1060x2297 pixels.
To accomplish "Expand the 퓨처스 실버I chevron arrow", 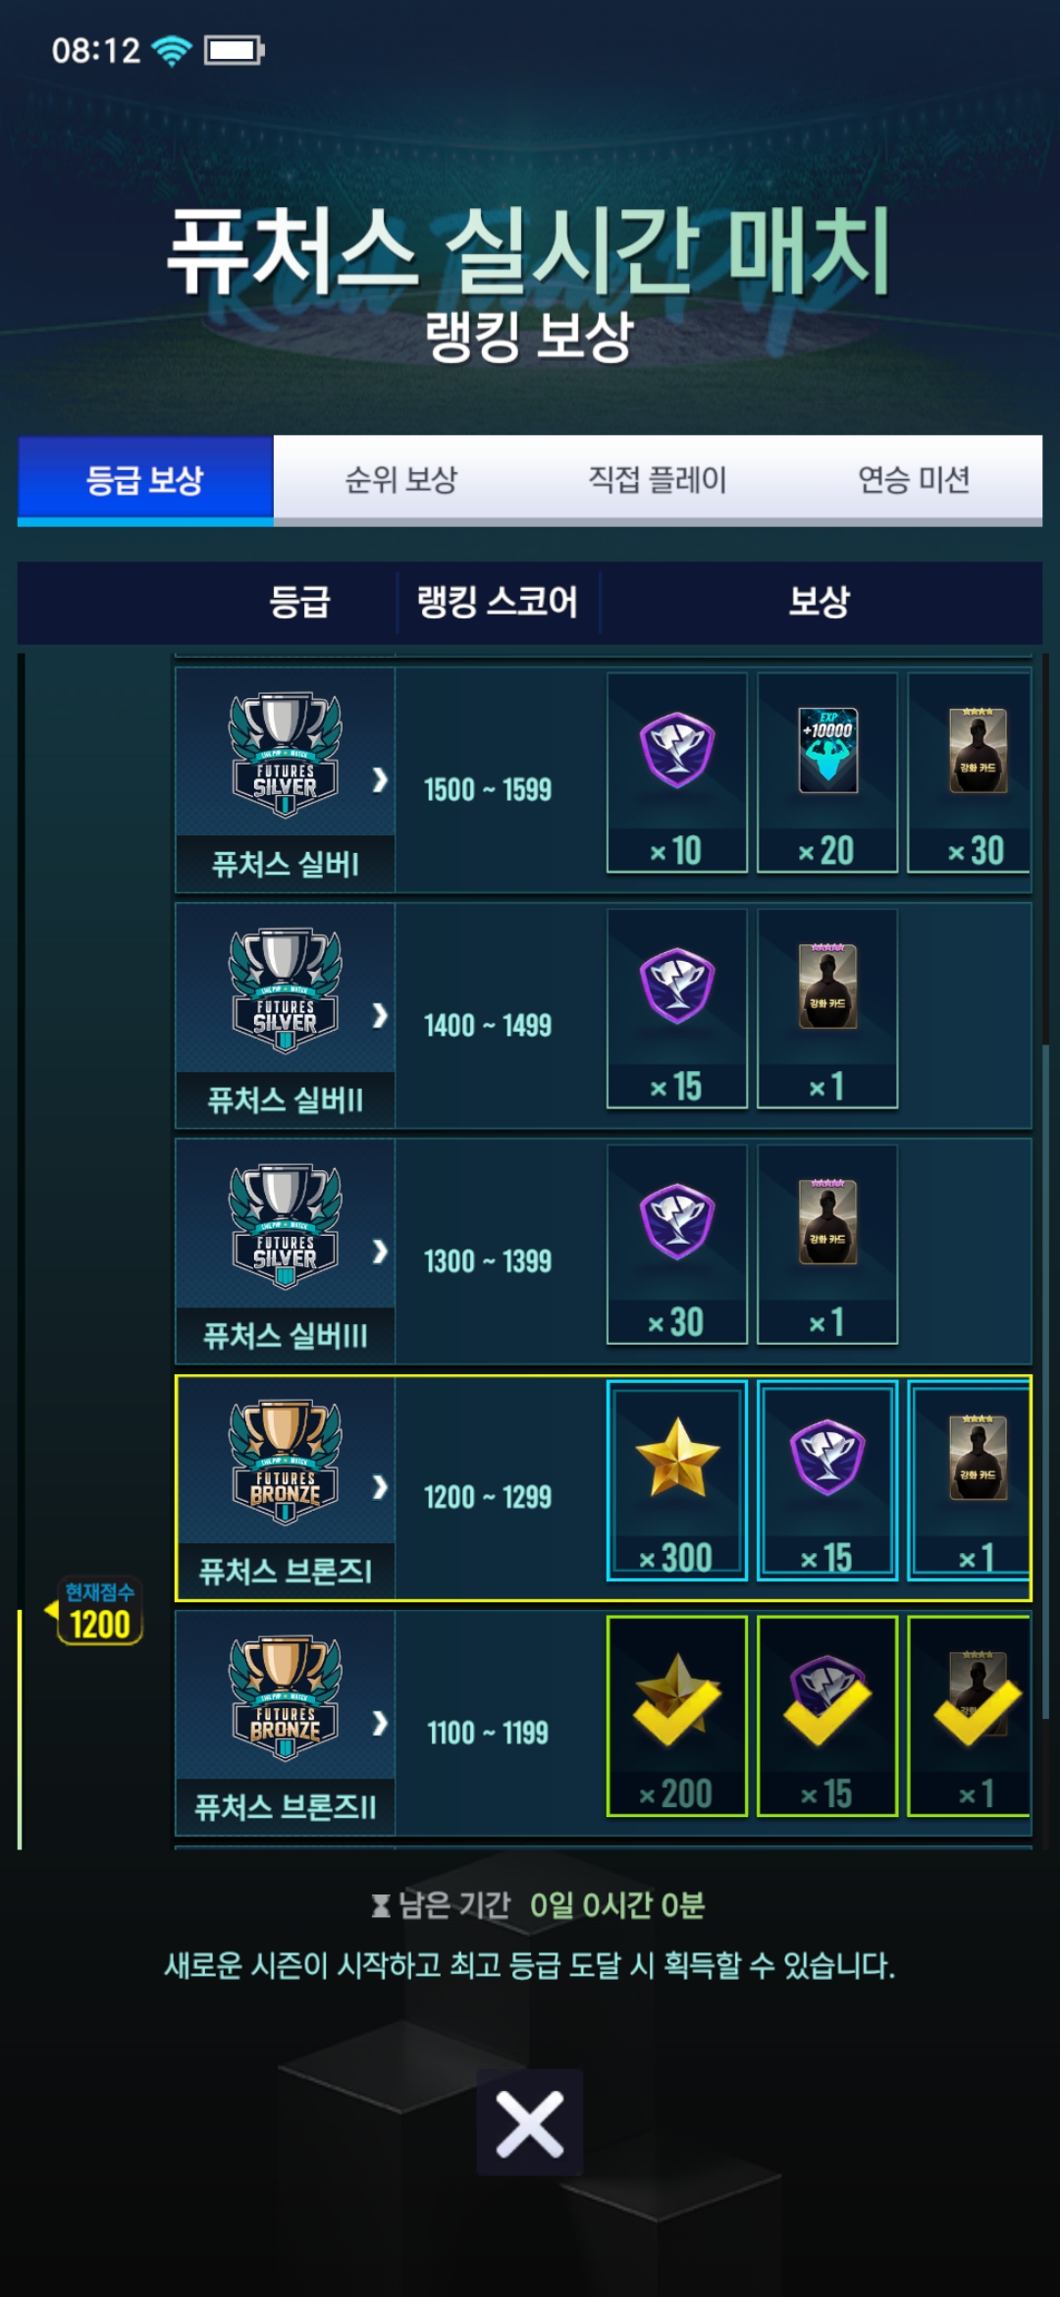I will (380, 779).
